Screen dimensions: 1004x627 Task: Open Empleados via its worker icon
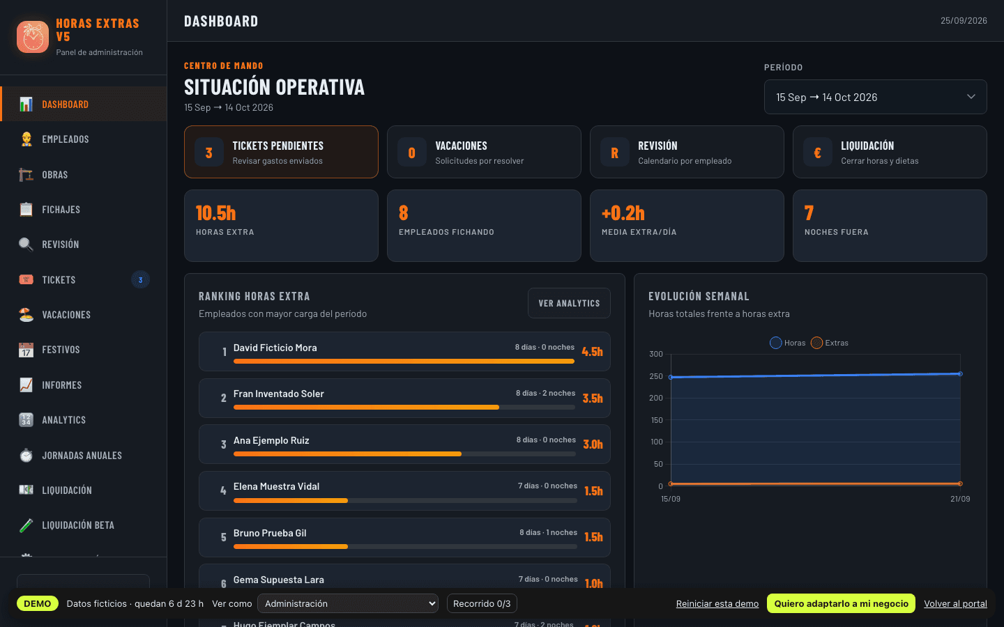point(26,139)
